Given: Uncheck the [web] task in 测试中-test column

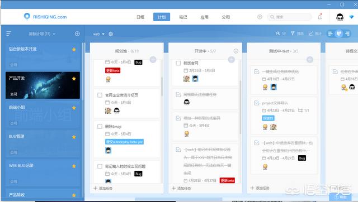Looking at the screenshot, I should tap(257, 143).
